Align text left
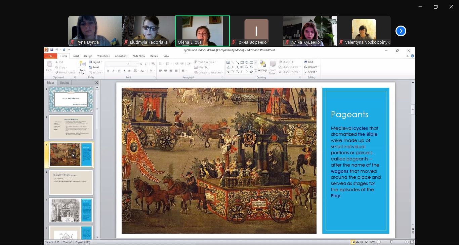Viewport: 459px width, 245px height. tap(160, 71)
